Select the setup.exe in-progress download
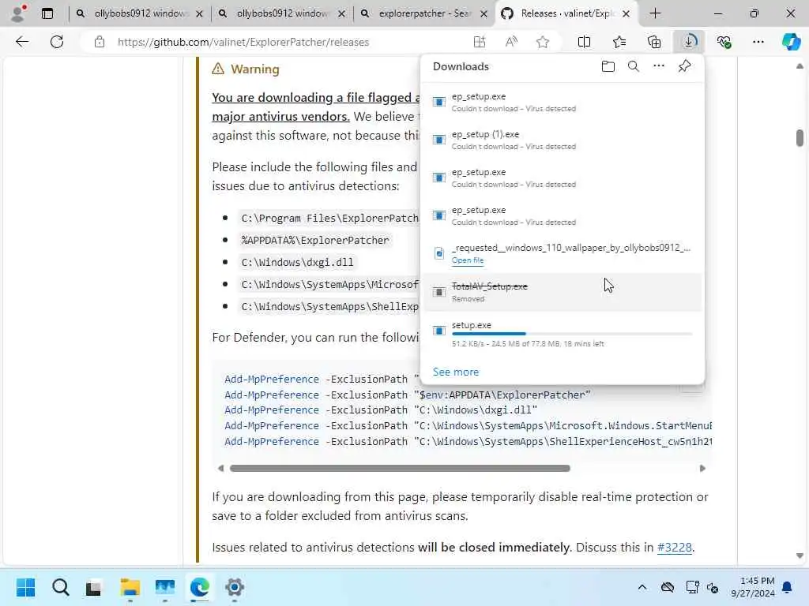 562,334
